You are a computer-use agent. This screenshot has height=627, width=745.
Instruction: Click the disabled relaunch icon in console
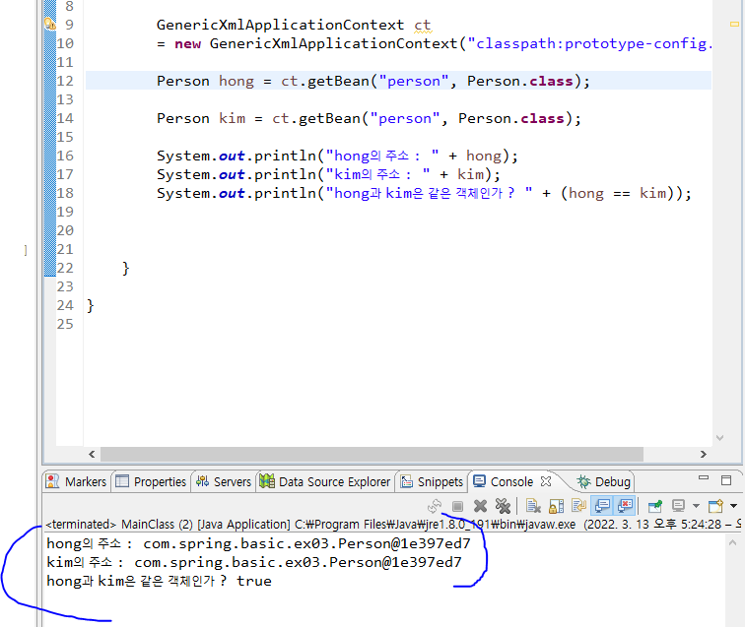click(x=435, y=507)
